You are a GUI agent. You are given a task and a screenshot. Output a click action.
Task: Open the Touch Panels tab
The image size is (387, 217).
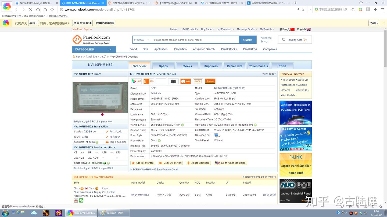(x=259, y=66)
